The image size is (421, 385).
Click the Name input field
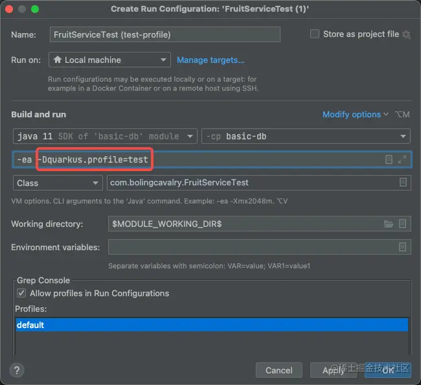[x=165, y=34]
